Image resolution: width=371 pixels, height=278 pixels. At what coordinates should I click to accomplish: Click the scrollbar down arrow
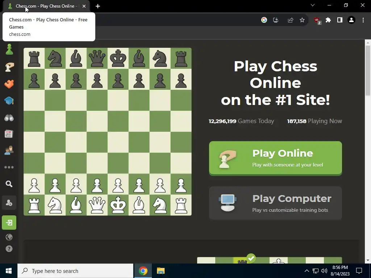pyautogui.click(x=368, y=260)
